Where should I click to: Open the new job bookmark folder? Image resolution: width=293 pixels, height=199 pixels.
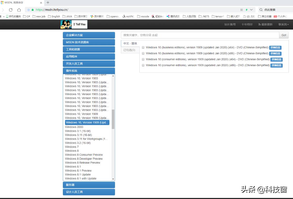click(39, 17)
